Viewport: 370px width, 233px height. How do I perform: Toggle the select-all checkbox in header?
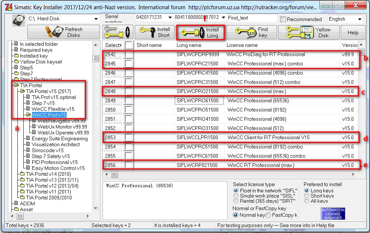click(129, 45)
